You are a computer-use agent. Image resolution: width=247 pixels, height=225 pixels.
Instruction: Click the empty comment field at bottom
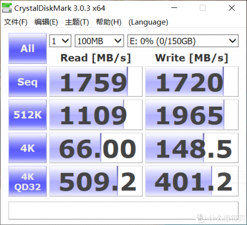tap(123, 210)
